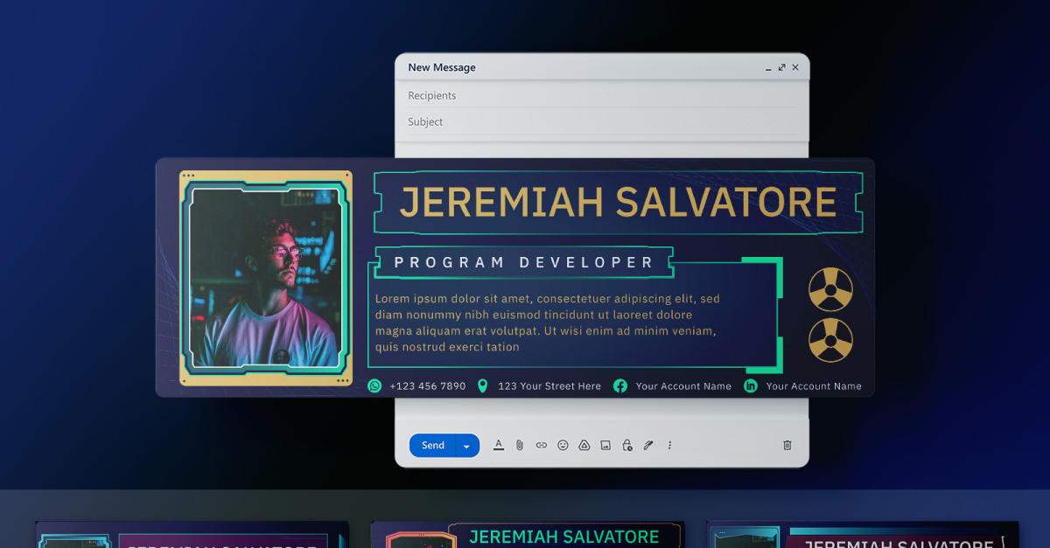
Task: Enable confidential mode with the lock icon
Action: (x=626, y=445)
